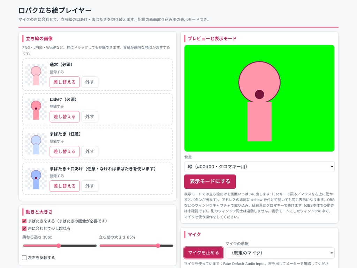
Task: Click the green preview character area
Action: pyautogui.click(x=259, y=98)
